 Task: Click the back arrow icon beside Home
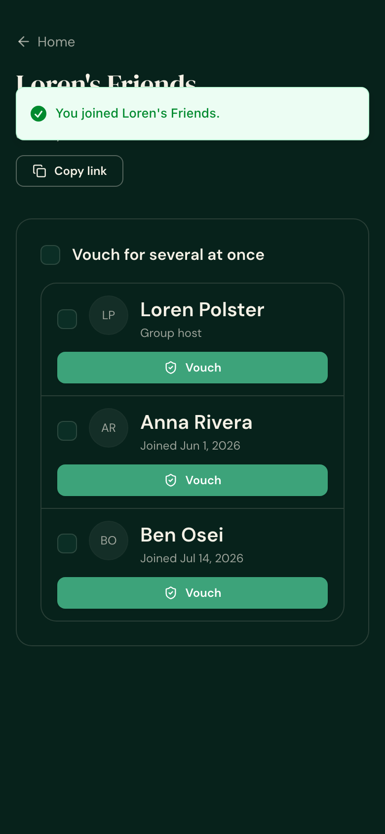click(24, 42)
